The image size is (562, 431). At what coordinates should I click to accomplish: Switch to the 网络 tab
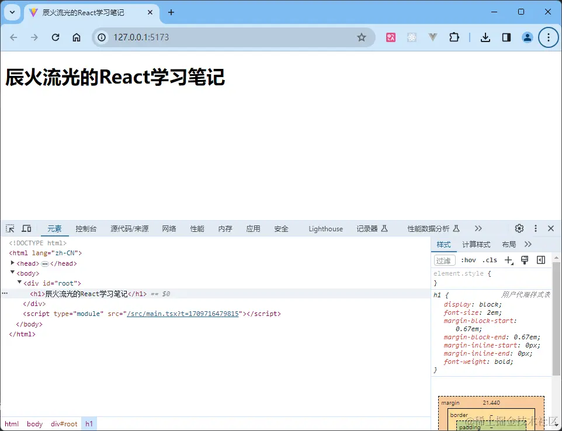click(x=169, y=228)
